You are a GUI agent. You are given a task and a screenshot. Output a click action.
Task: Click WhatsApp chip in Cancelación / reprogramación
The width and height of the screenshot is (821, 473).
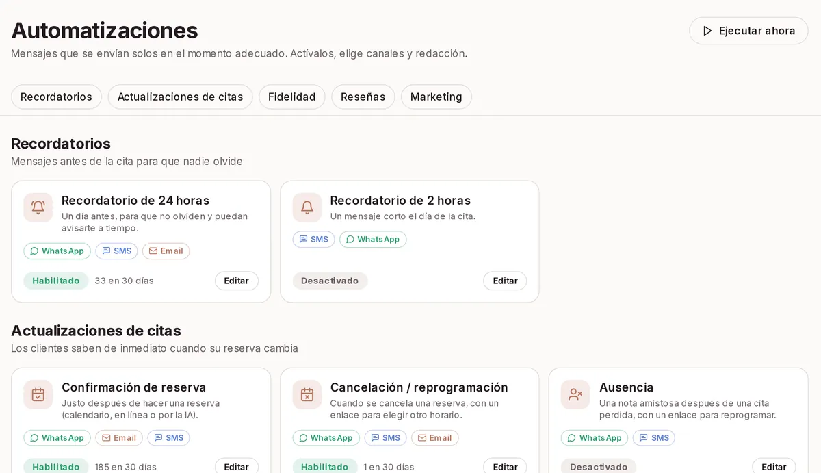pyautogui.click(x=326, y=438)
